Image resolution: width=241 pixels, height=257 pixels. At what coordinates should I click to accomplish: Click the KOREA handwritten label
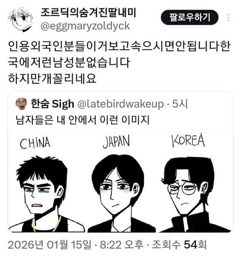click(188, 140)
